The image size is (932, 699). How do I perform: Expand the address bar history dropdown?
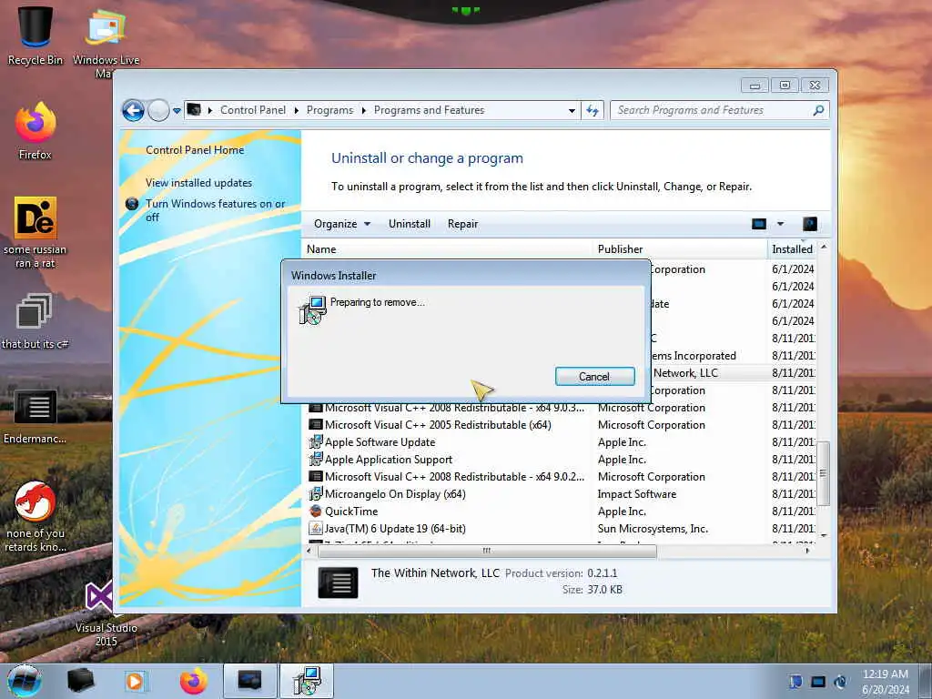[572, 110]
